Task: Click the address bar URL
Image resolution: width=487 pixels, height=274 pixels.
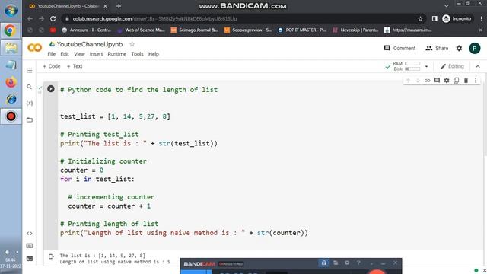Action: click(154, 18)
